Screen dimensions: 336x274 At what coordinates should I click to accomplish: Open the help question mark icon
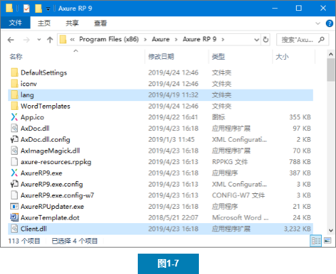point(329,23)
